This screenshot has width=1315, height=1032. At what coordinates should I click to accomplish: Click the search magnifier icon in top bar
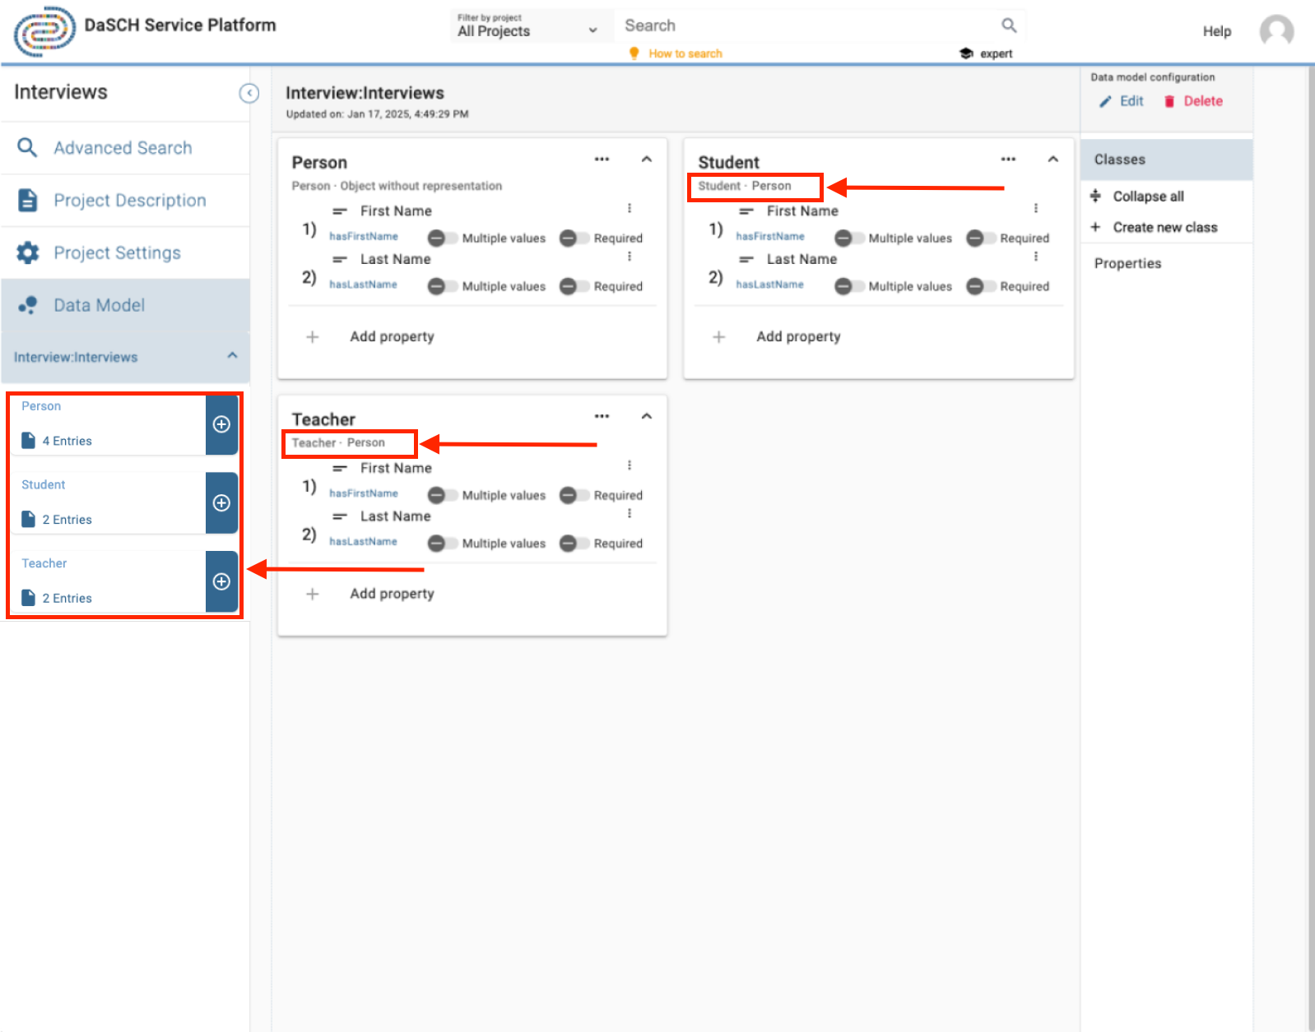[1009, 25]
